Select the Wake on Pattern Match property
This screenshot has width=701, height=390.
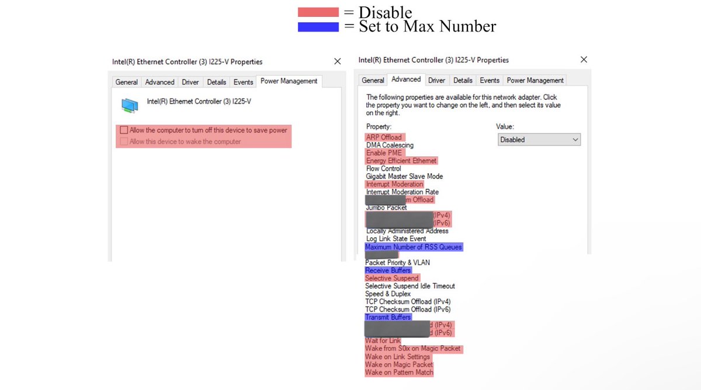pos(399,373)
